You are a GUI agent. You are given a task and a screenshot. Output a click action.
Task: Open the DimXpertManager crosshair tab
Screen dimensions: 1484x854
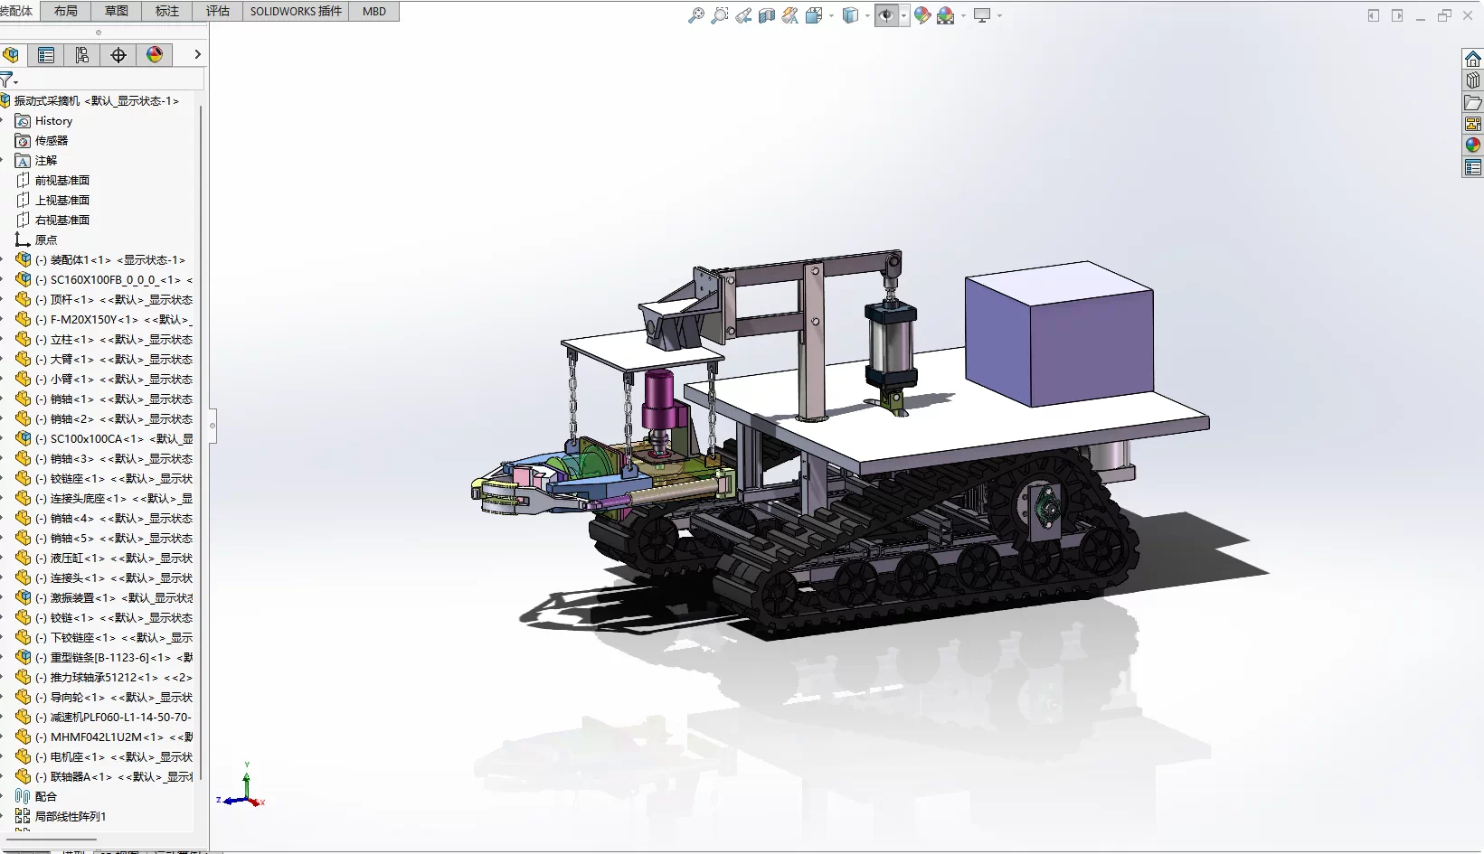click(x=118, y=55)
